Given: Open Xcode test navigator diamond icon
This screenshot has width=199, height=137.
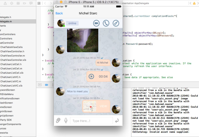Looking at the screenshot, I should (x=12, y=3).
